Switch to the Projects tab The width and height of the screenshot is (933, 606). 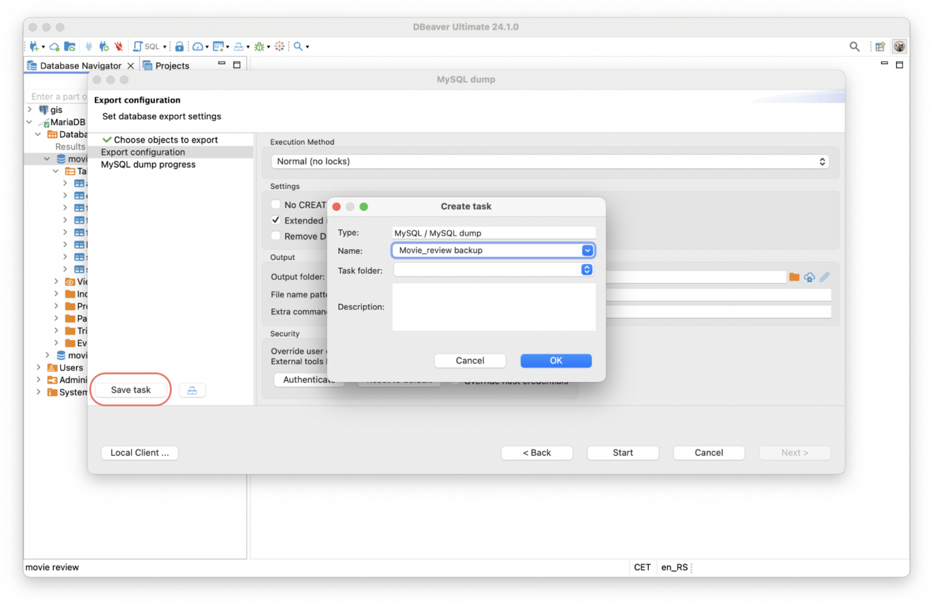pyautogui.click(x=172, y=65)
